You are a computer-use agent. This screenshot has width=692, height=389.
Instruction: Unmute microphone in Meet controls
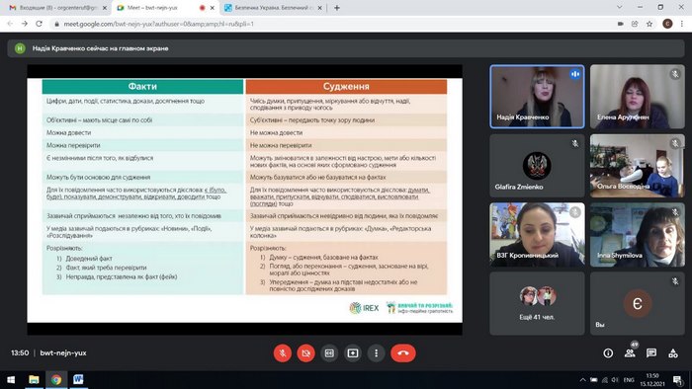click(x=283, y=353)
